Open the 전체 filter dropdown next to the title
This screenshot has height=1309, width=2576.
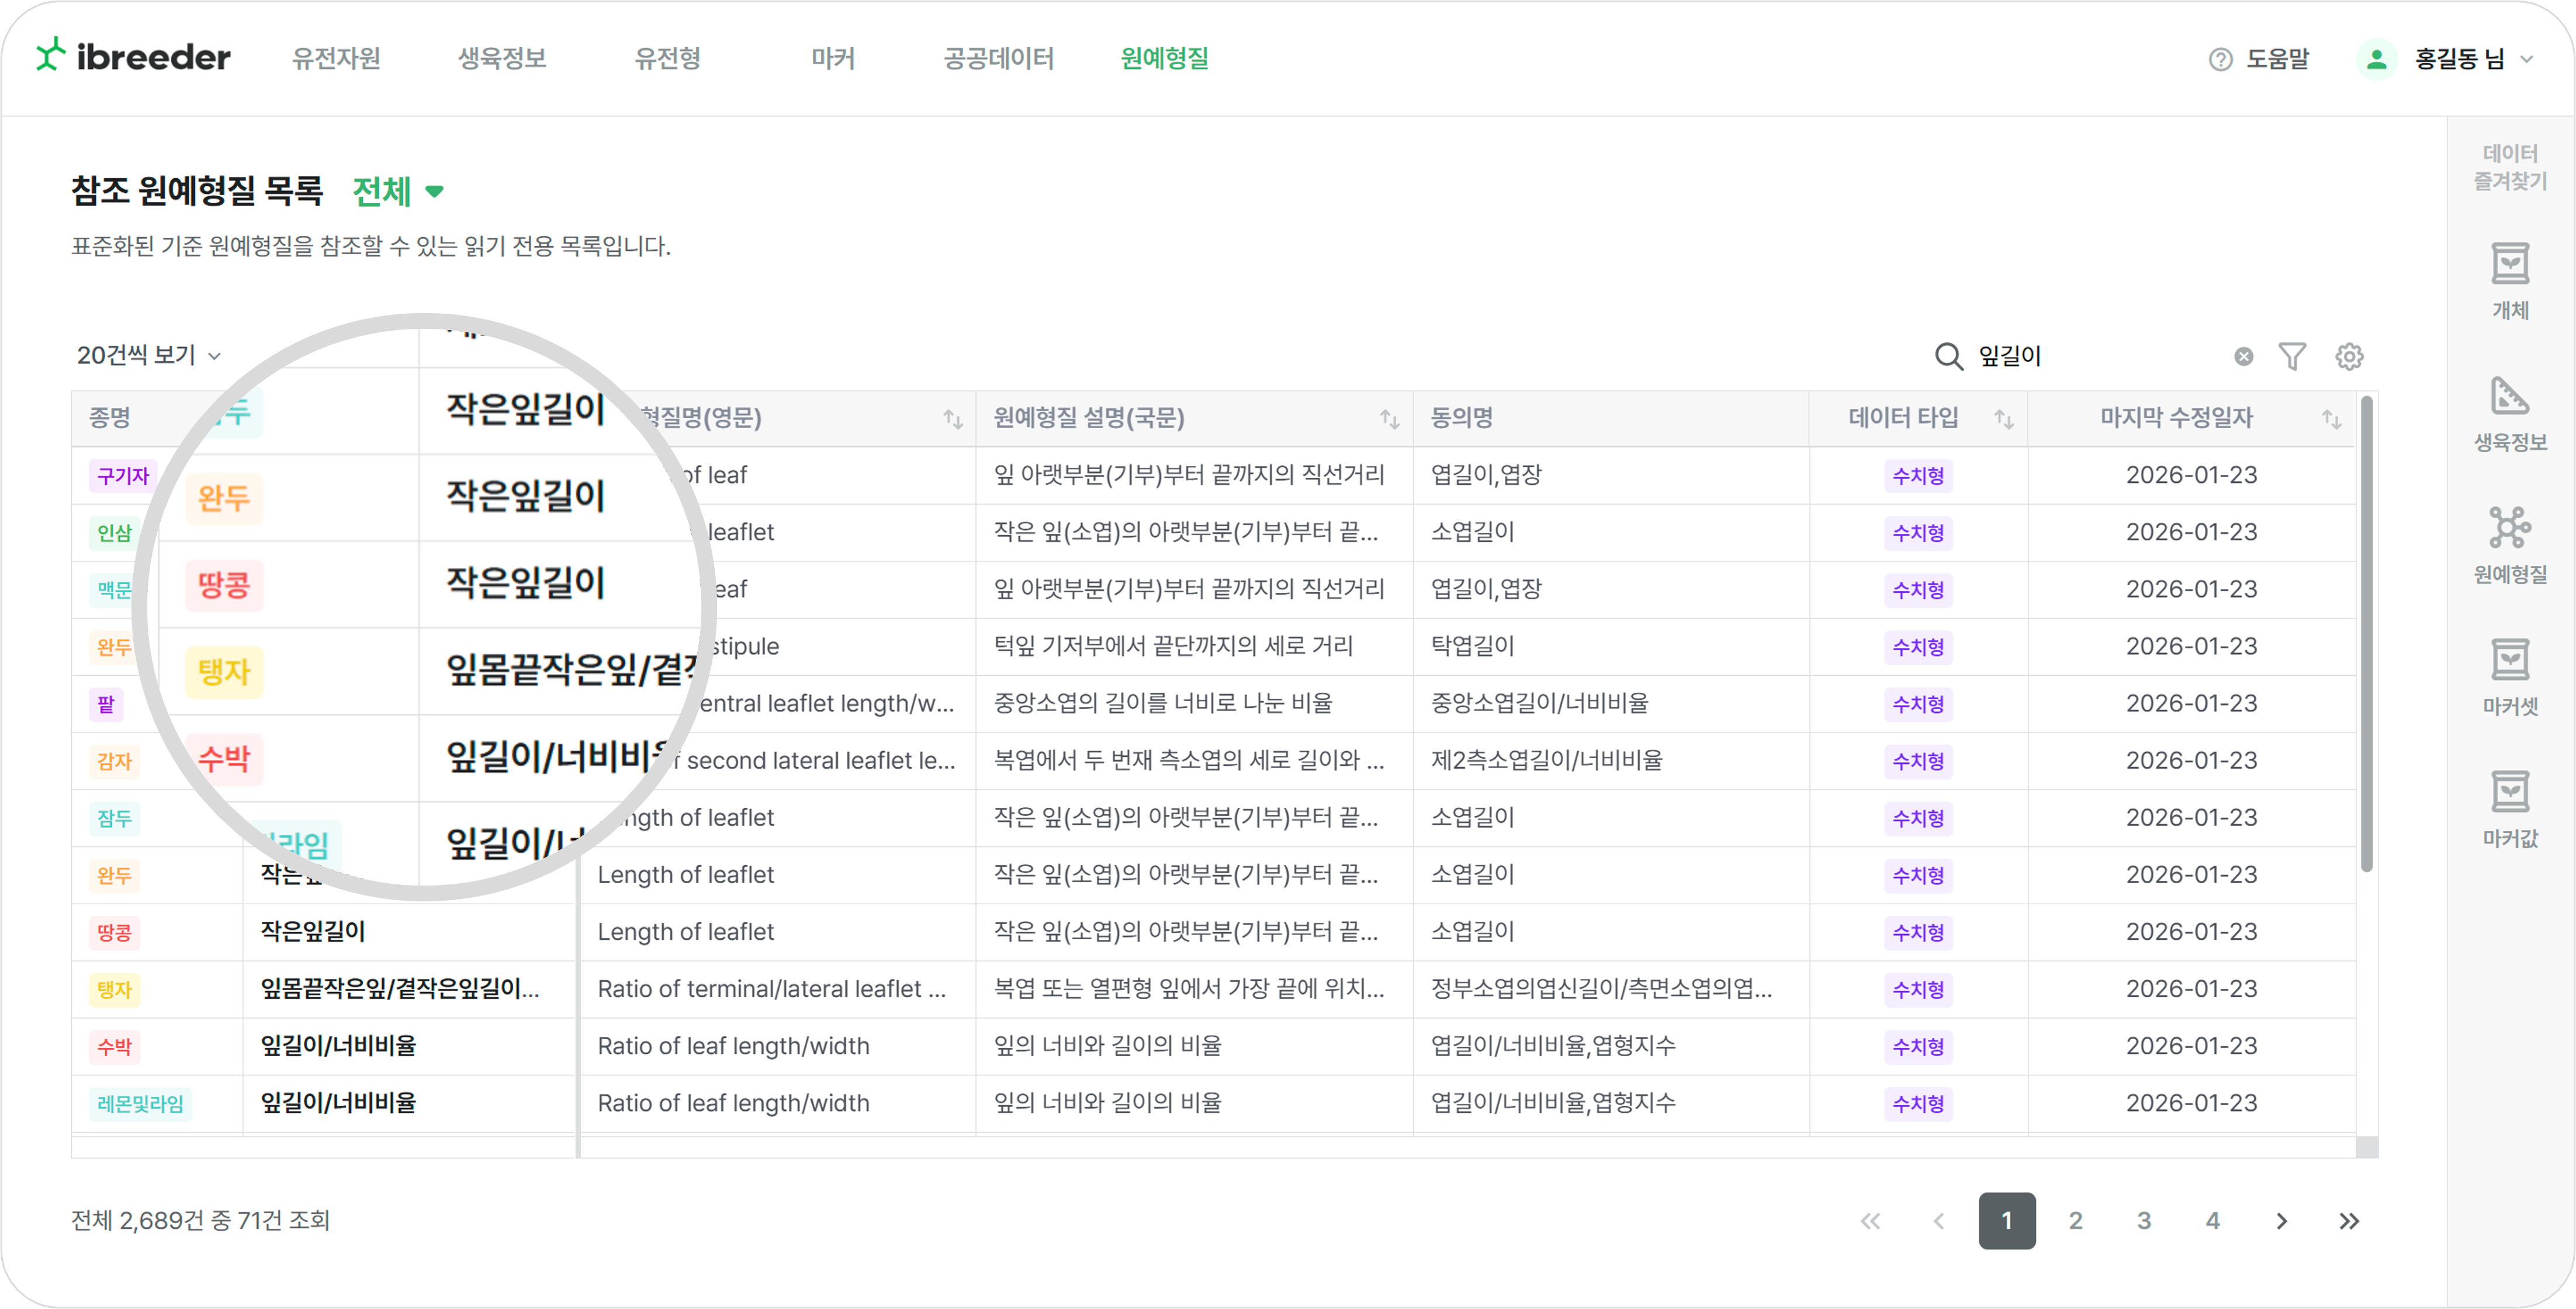397,191
